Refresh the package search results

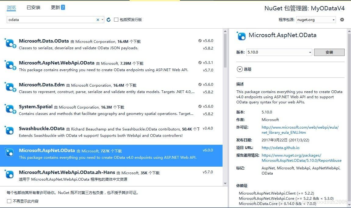[x=109, y=20]
